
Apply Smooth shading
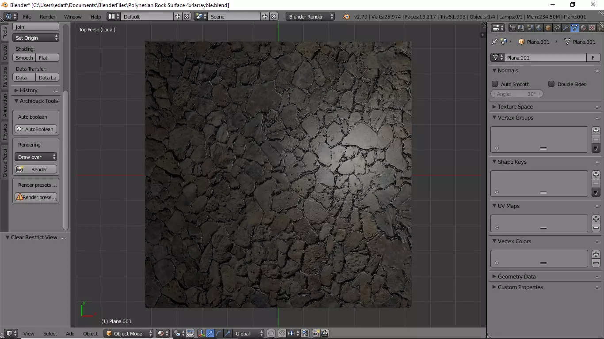click(24, 58)
